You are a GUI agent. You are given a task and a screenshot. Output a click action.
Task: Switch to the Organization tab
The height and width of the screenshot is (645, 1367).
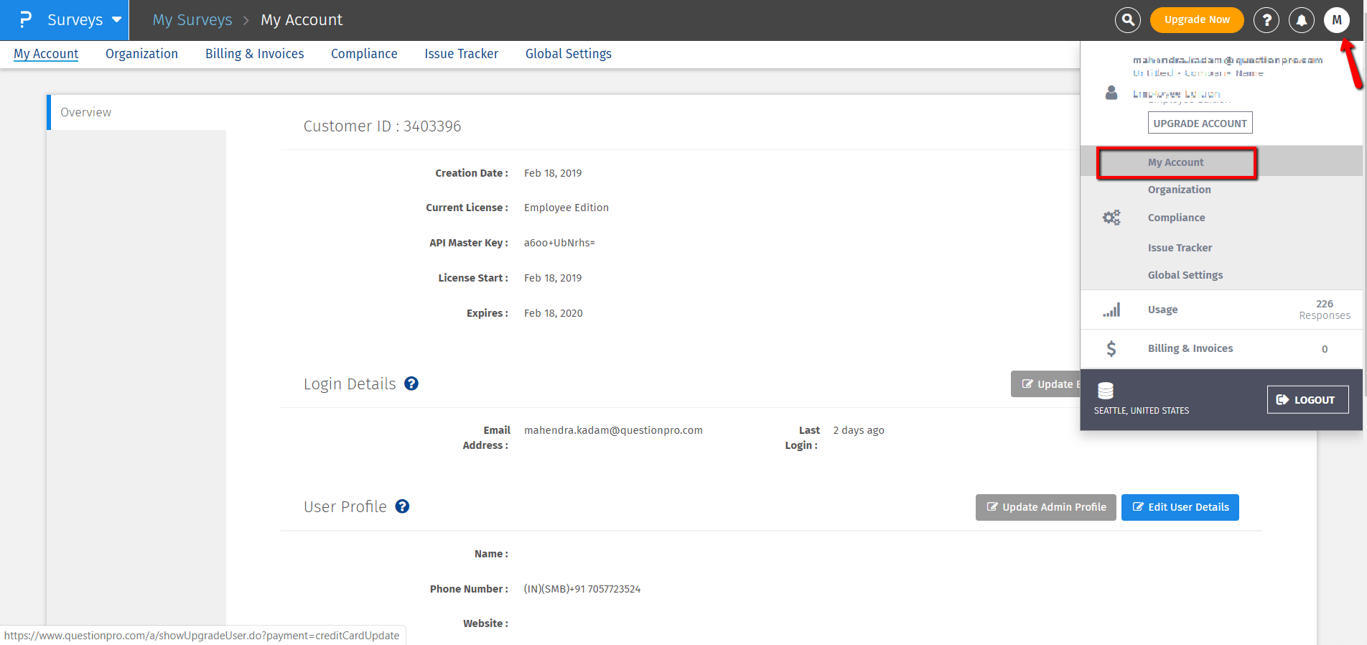[141, 54]
